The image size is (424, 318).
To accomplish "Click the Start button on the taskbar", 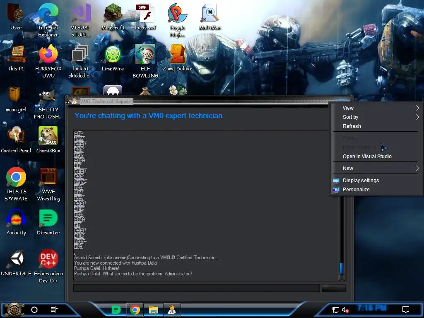I will [x=14, y=310].
